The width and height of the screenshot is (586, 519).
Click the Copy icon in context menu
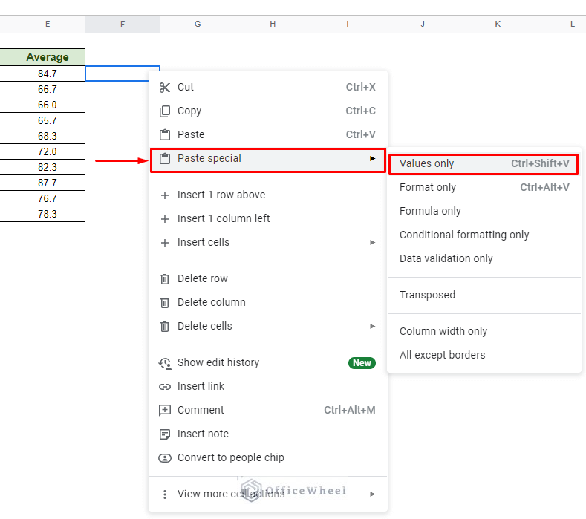pos(164,111)
